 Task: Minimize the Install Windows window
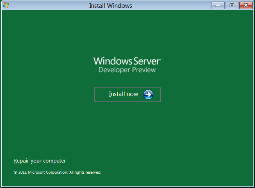coord(218,5)
